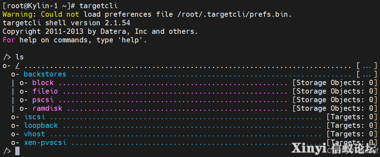Select the fileio backstore entry

pyautogui.click(x=45, y=91)
